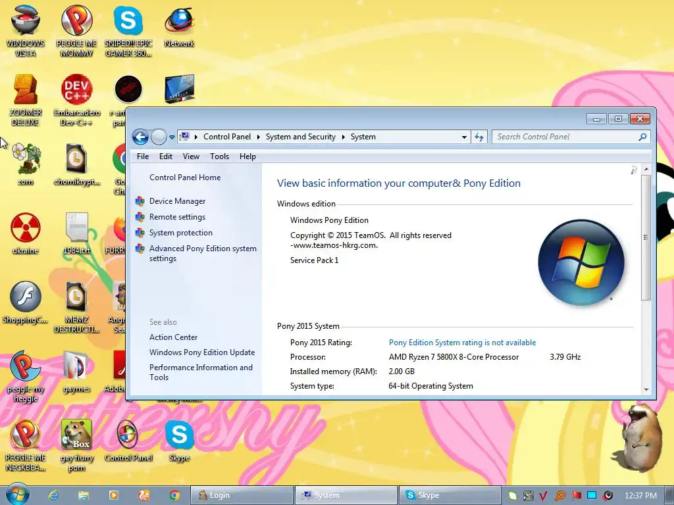Open Windows Media Player taskbar icon
674x505 pixels.
coord(114,495)
